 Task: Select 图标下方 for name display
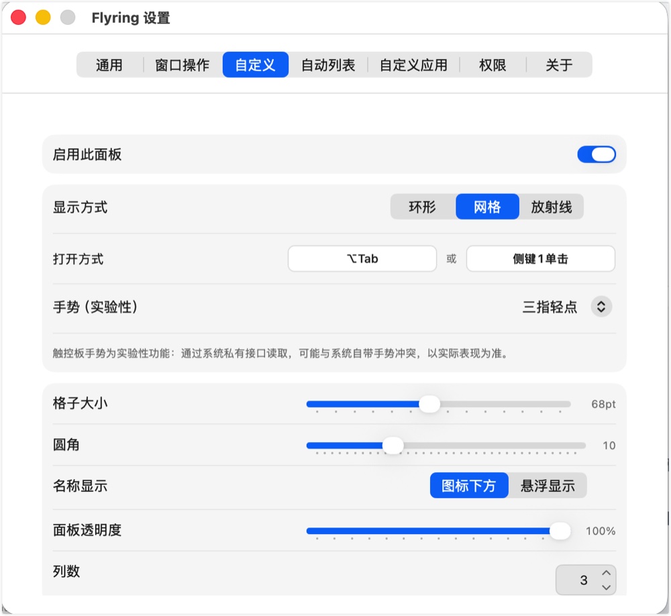coord(469,486)
